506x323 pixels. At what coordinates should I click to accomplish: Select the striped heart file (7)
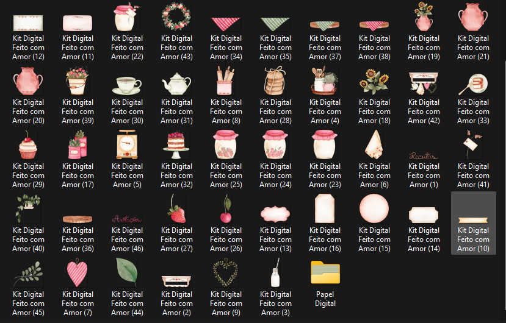(x=78, y=287)
